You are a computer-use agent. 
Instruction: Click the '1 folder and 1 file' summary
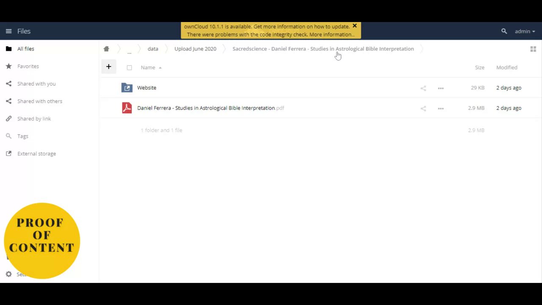pyautogui.click(x=161, y=130)
